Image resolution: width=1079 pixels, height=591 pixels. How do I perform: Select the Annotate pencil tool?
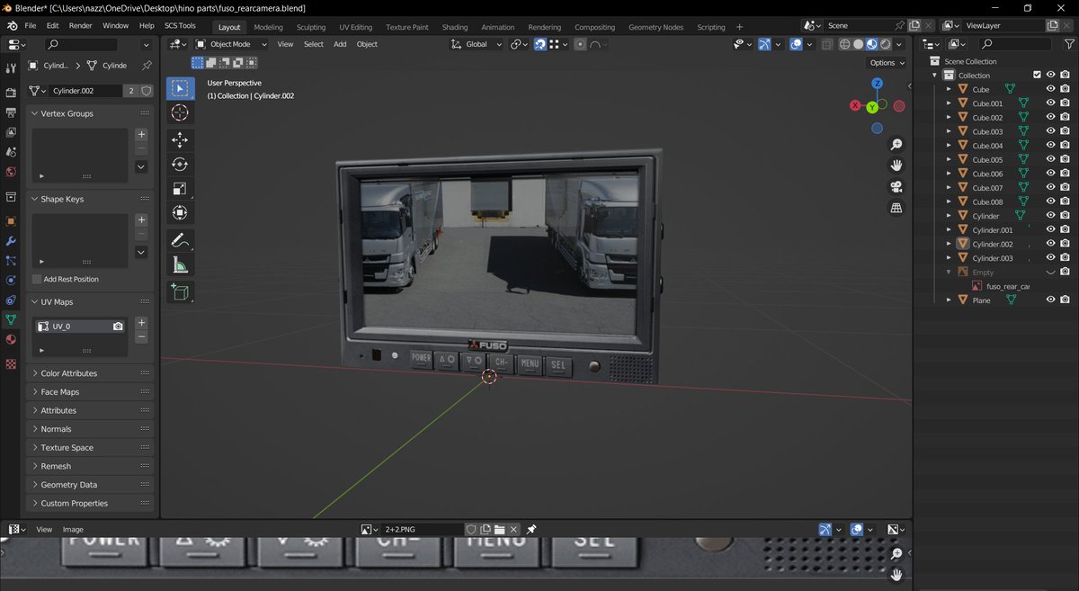point(180,240)
